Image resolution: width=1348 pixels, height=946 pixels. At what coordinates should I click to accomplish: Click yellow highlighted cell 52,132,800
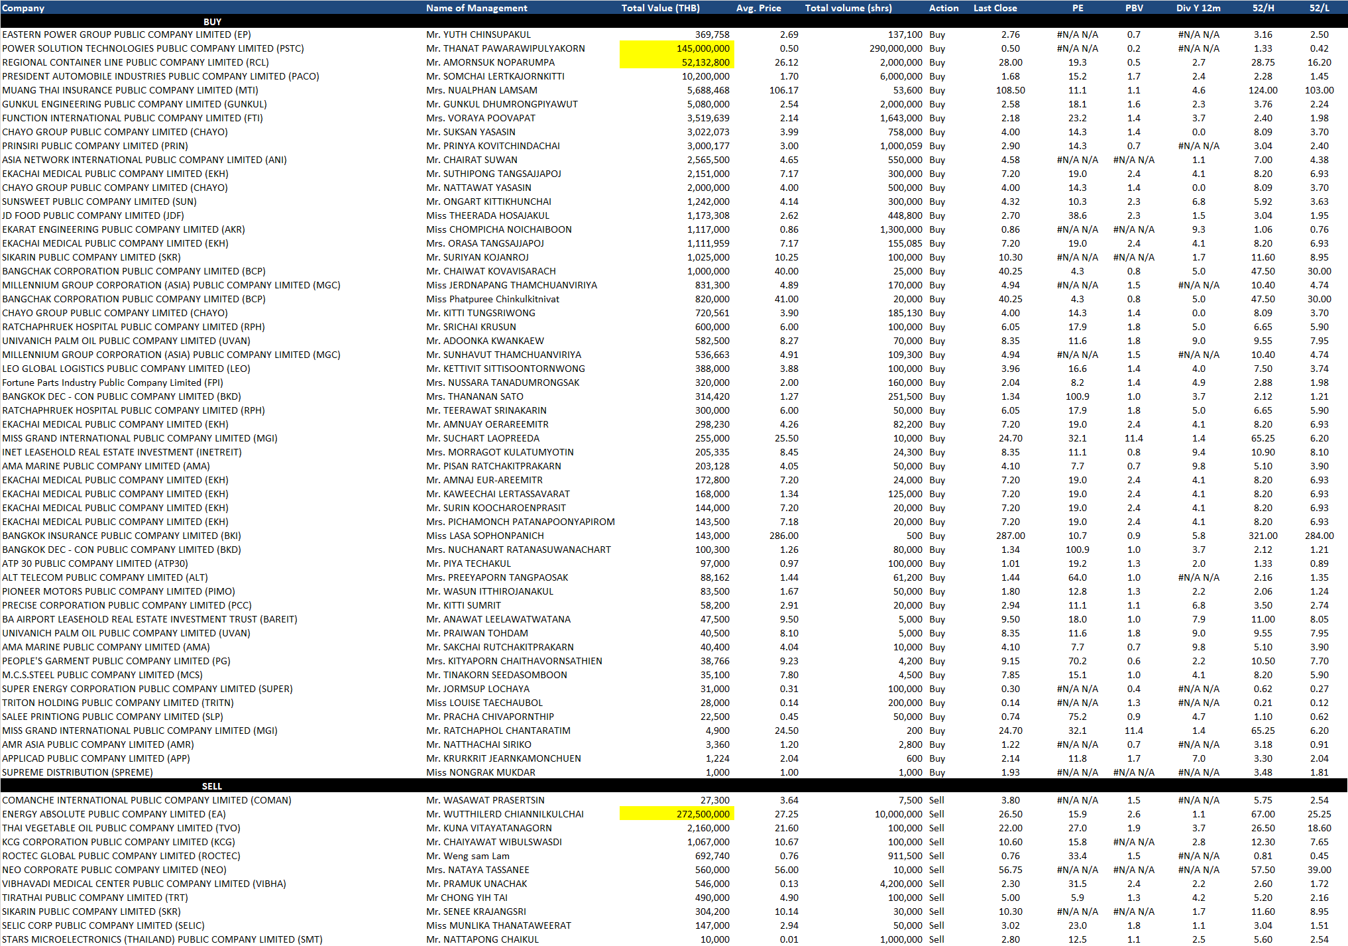click(677, 62)
